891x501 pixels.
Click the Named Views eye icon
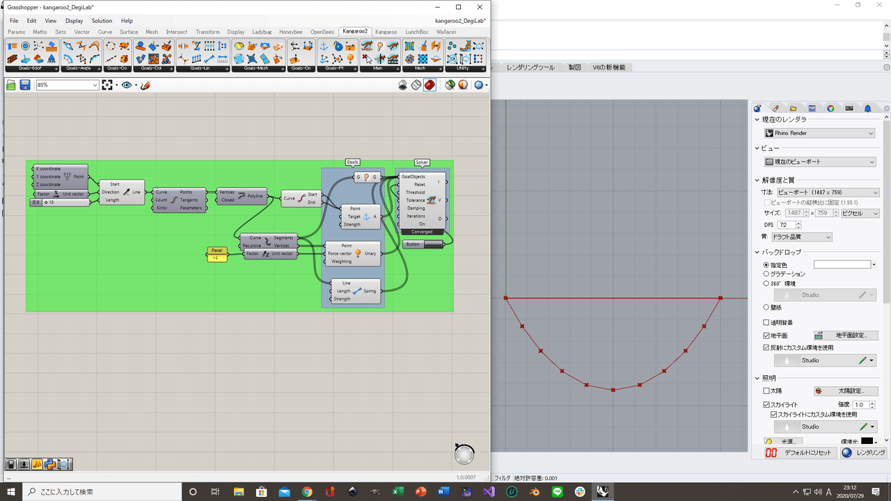point(127,85)
